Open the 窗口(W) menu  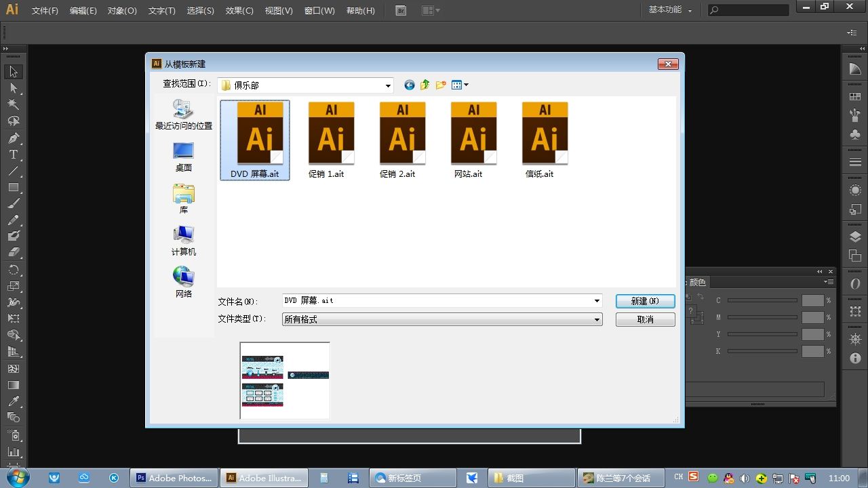(319, 11)
